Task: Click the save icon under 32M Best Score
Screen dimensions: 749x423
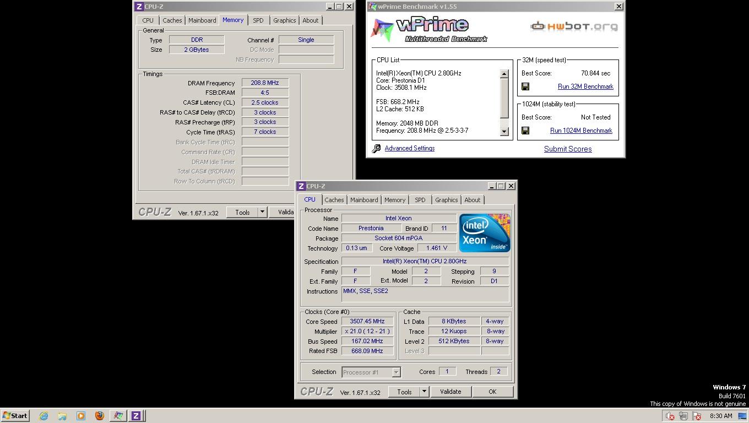Action: [x=525, y=86]
